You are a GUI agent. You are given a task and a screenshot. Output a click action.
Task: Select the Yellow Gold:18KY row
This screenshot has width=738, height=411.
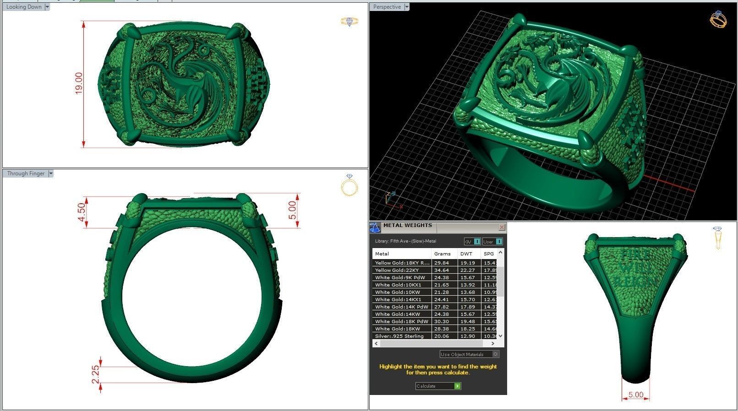(435, 263)
